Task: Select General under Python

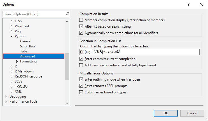Action: point(26,41)
